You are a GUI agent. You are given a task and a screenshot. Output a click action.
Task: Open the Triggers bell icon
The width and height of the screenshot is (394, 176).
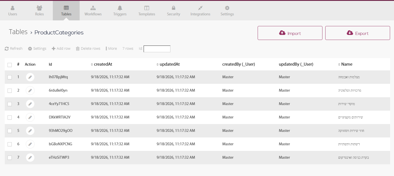tap(120, 8)
